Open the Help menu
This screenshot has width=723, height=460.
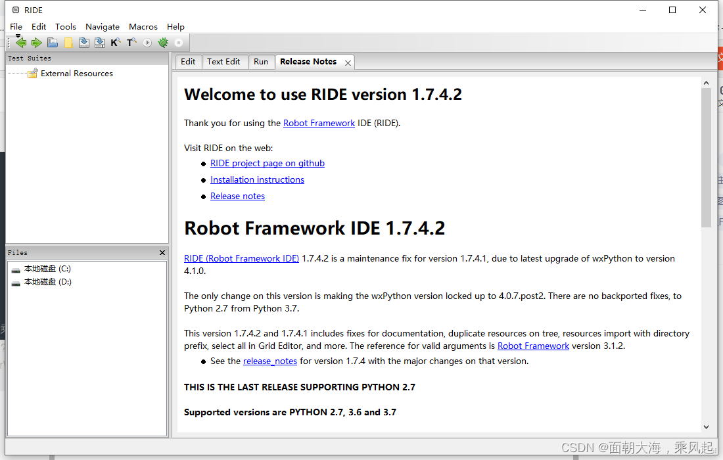click(175, 27)
